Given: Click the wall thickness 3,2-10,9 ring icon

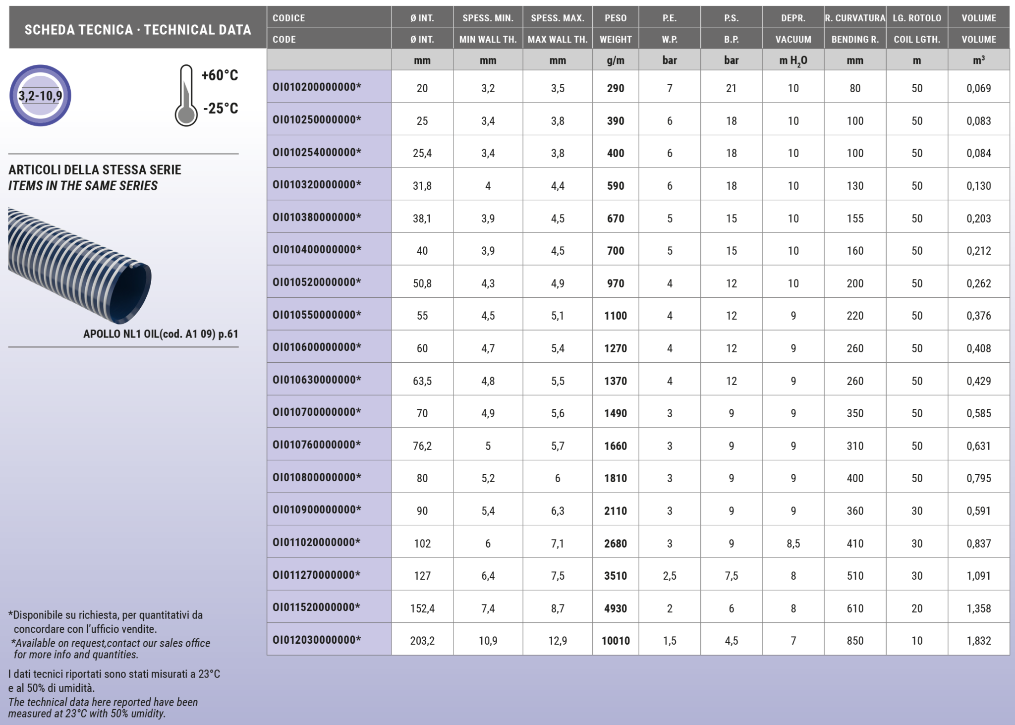Looking at the screenshot, I should click(40, 96).
